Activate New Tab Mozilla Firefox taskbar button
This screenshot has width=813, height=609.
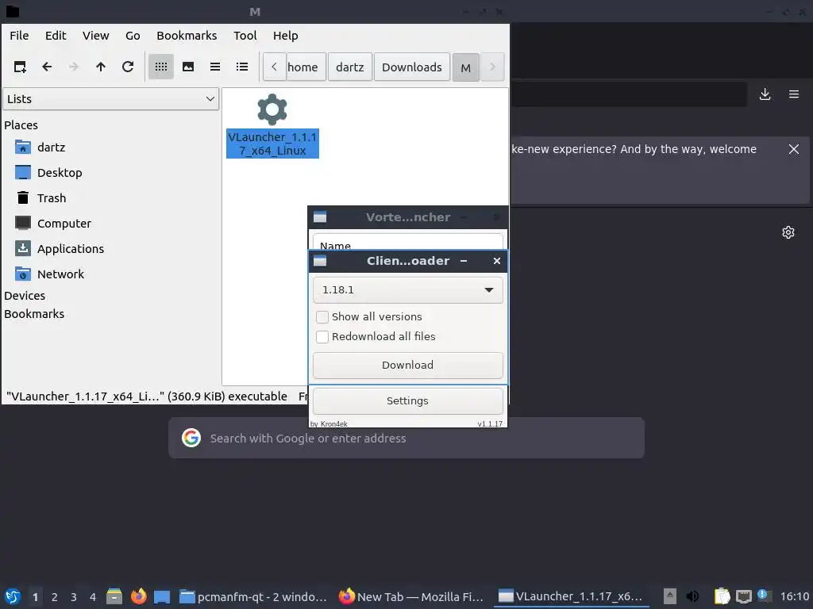point(411,596)
